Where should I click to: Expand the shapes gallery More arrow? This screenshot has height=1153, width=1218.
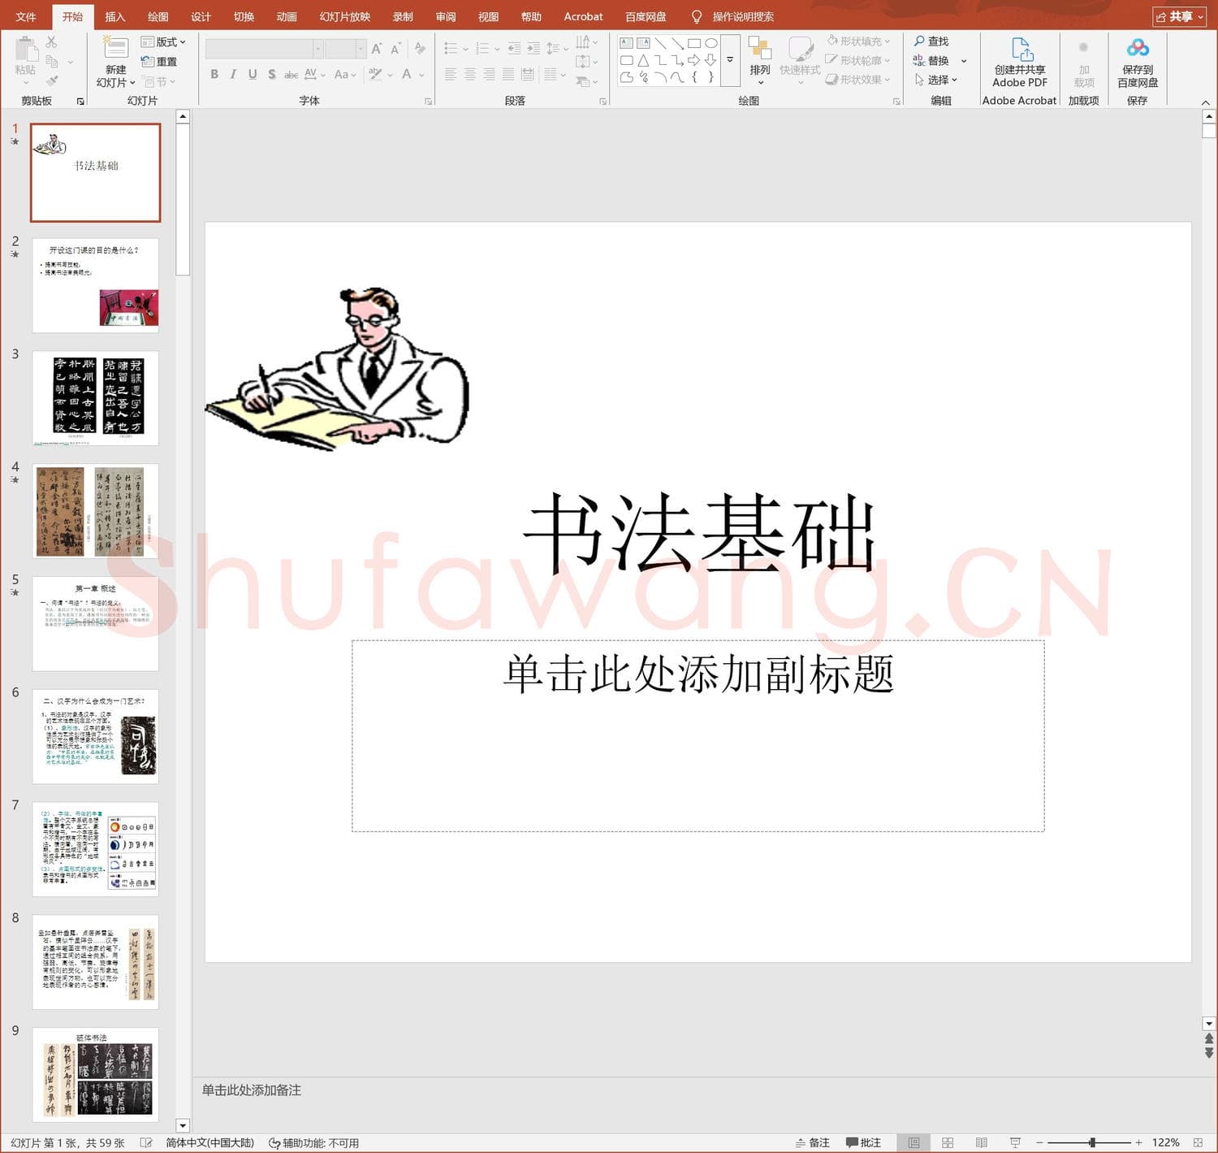point(730,60)
